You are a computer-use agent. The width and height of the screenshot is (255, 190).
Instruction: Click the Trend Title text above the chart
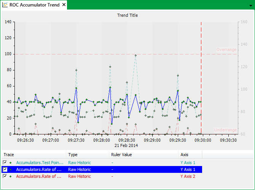(127, 15)
